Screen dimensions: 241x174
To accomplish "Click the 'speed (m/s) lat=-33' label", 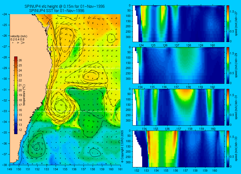I will click(x=236, y=149).
